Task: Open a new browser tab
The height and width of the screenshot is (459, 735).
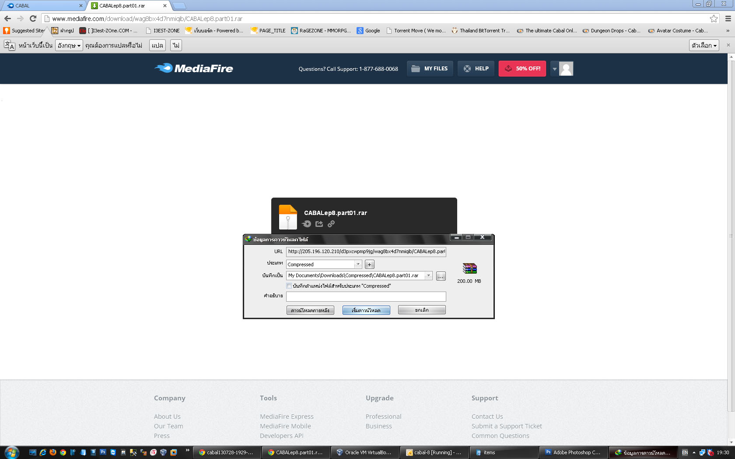Action: click(x=179, y=6)
